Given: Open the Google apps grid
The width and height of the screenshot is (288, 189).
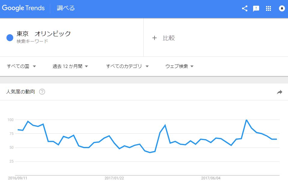Looking at the screenshot, I should 268,8.
